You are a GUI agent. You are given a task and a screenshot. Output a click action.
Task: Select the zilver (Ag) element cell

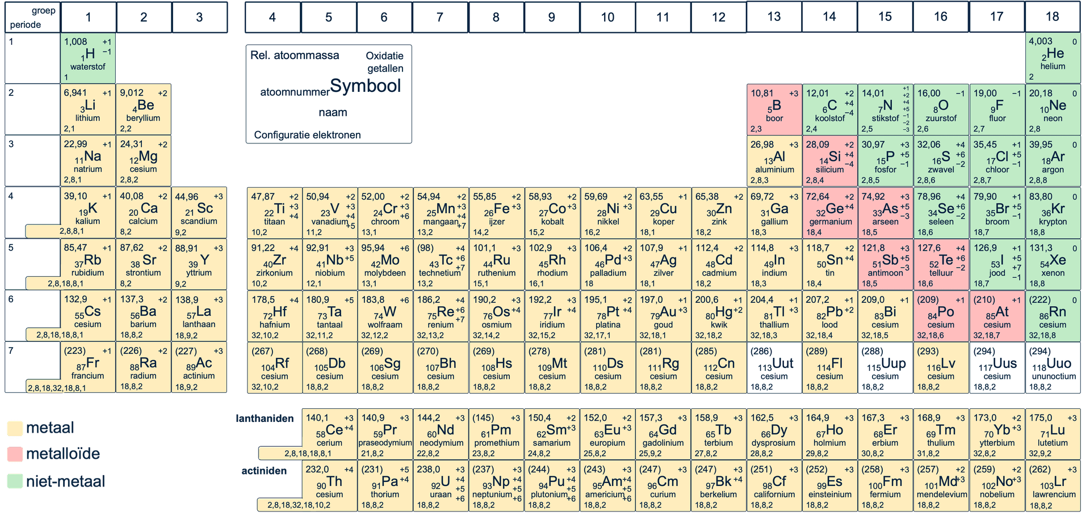pyautogui.click(x=663, y=264)
